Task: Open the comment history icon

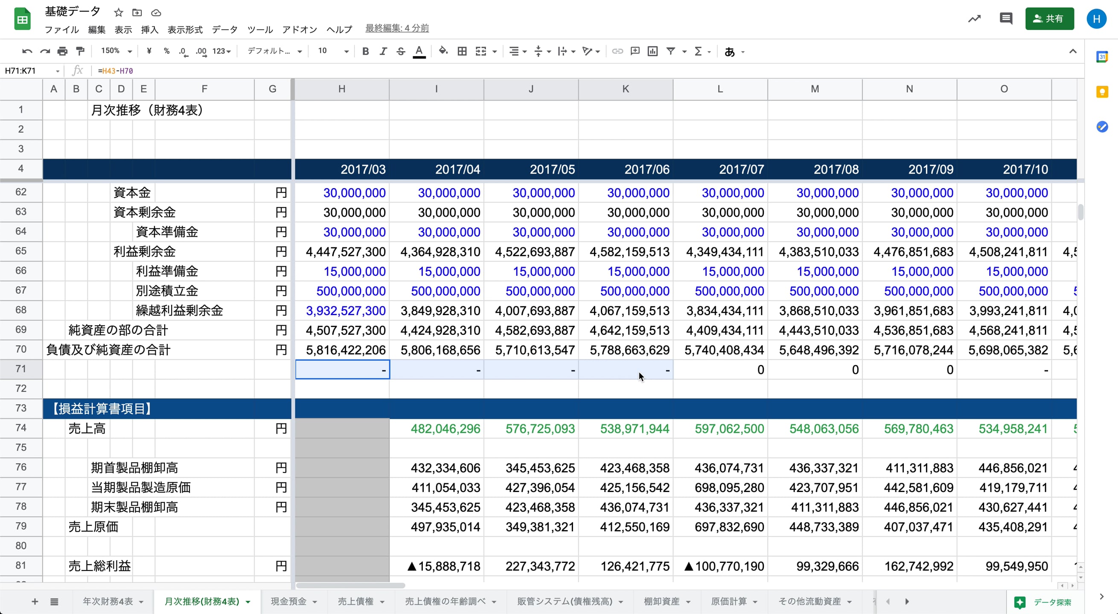Action: (x=1006, y=18)
